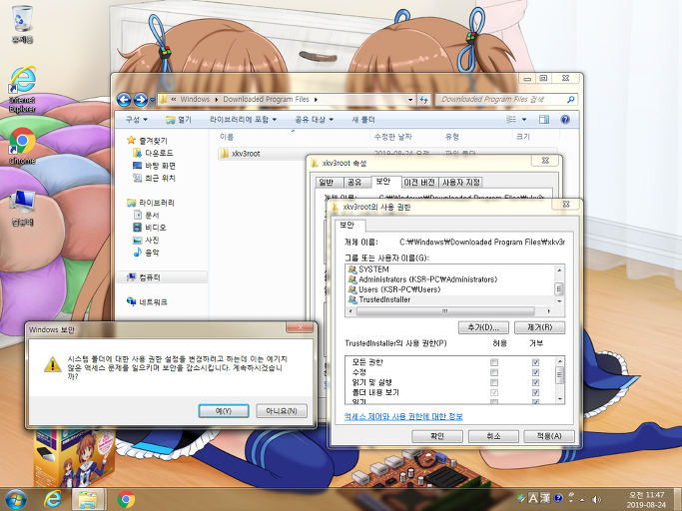Click Add (추가) button in permissions

[x=483, y=327]
